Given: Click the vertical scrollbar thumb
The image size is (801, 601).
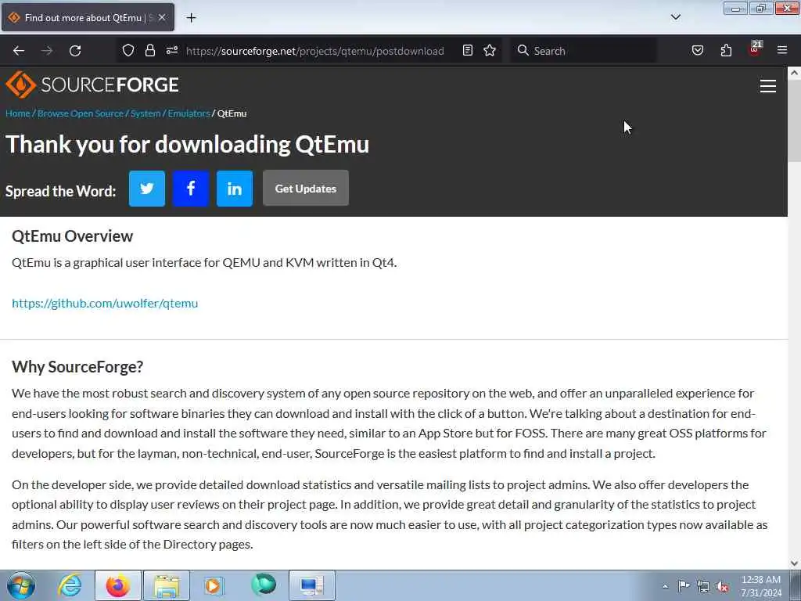Looking at the screenshot, I should pos(794,121).
